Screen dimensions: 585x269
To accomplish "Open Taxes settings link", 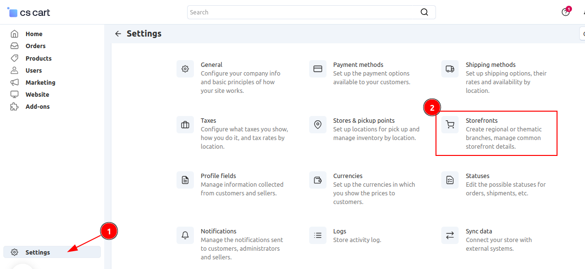I will click(208, 120).
